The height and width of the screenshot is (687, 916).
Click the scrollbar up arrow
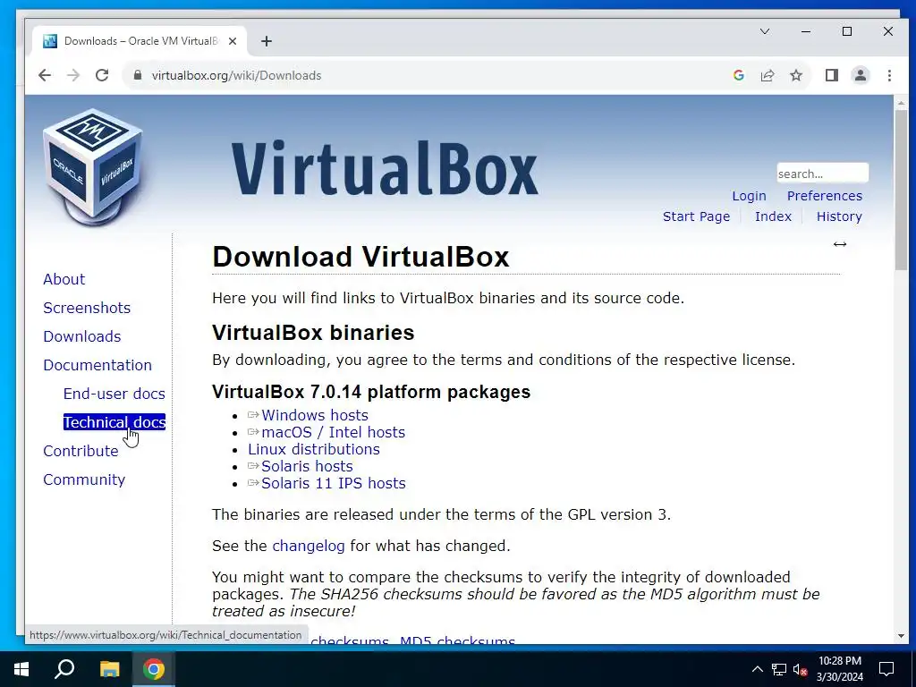901,103
